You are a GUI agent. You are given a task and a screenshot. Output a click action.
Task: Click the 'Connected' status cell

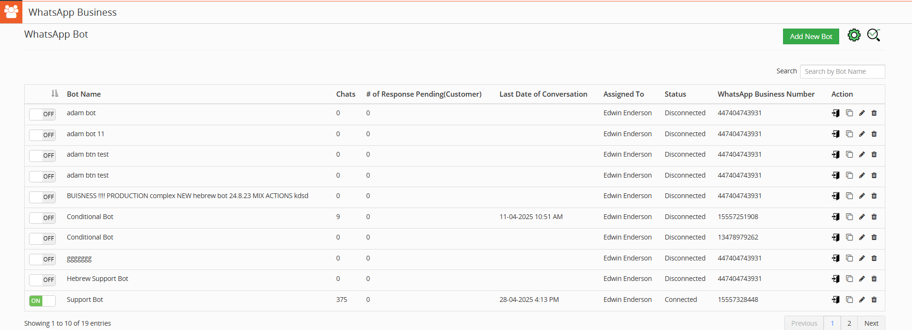pyautogui.click(x=681, y=300)
